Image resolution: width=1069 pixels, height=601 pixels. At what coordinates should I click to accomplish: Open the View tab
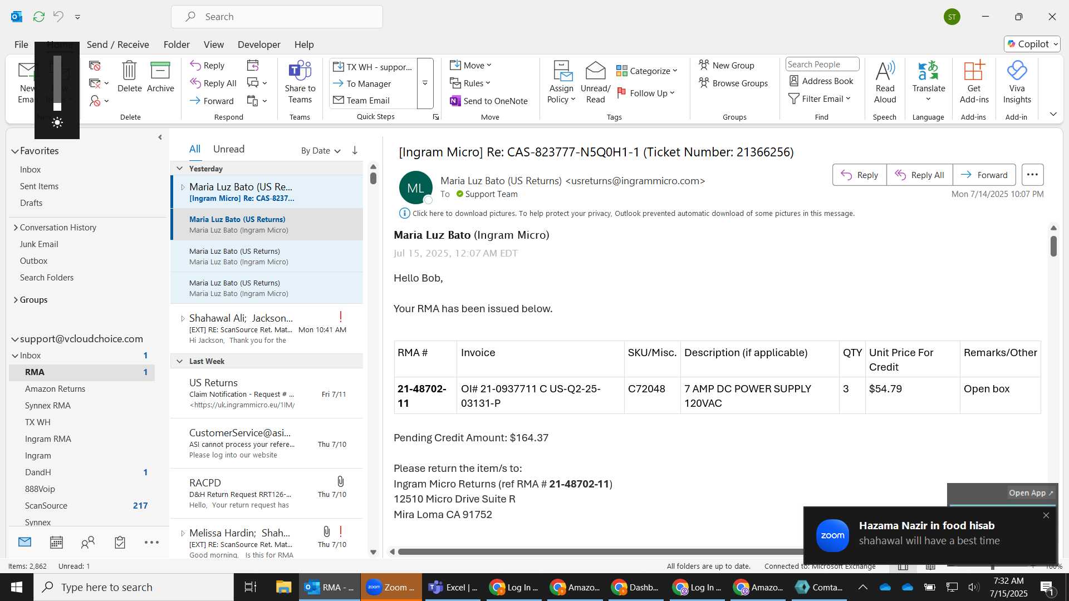point(213,45)
